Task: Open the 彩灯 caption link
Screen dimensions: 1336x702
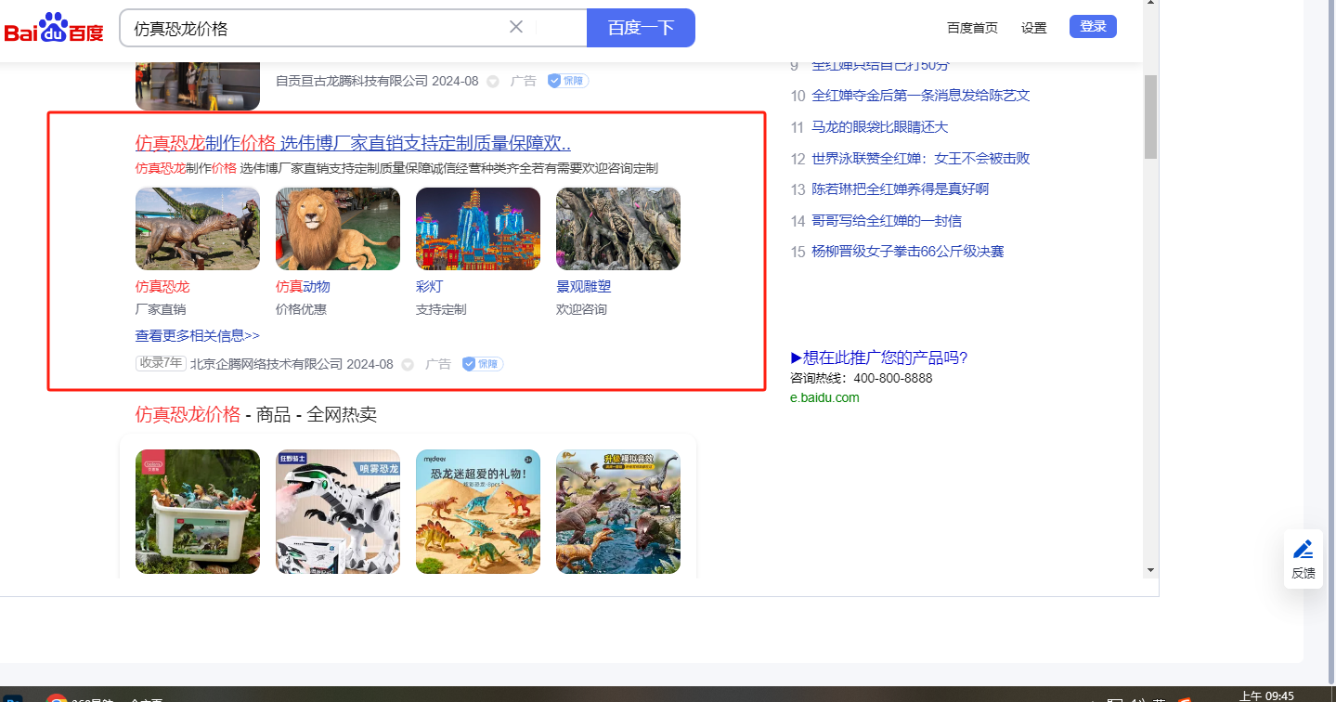Action: pyautogui.click(x=430, y=287)
